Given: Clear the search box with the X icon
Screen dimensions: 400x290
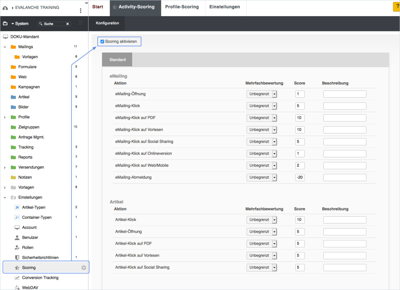Looking at the screenshot, I should tap(68, 24).
